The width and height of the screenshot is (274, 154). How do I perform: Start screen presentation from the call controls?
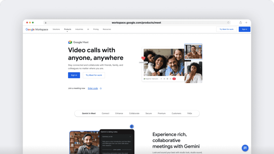(170, 79)
